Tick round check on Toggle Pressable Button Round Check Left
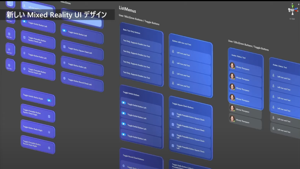This screenshot has width=300, height=169. pos(24,68)
